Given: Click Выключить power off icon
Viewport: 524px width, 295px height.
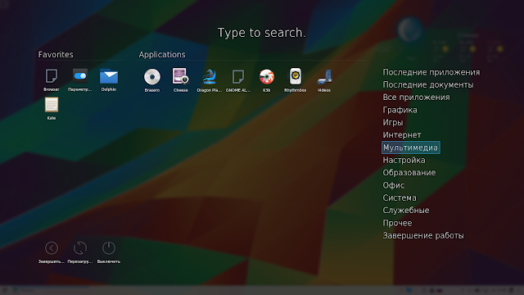Looking at the screenshot, I should (x=109, y=252).
